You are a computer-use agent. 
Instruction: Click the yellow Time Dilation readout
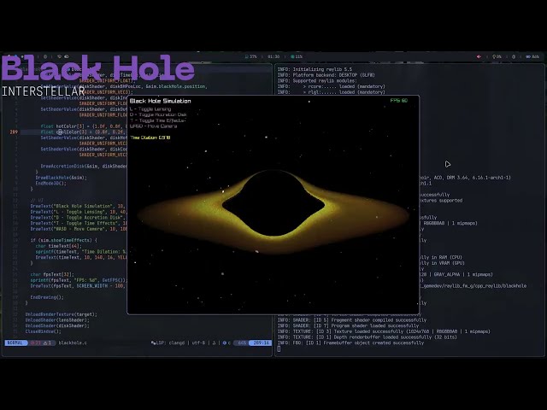pyautogui.click(x=150, y=138)
